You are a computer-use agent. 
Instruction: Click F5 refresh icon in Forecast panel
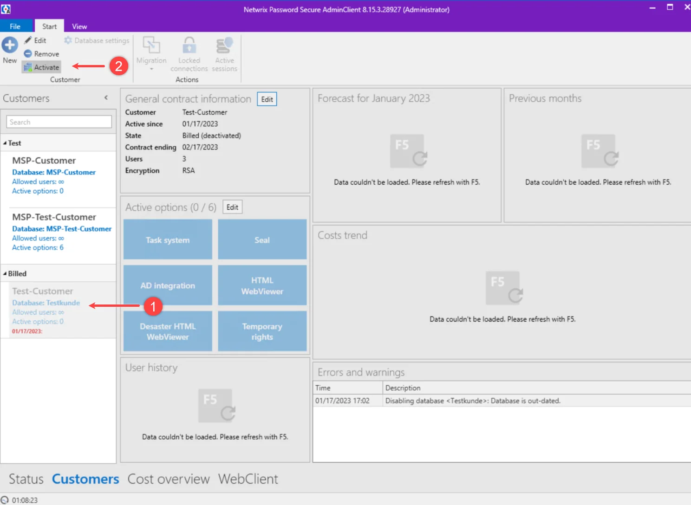pos(408,151)
